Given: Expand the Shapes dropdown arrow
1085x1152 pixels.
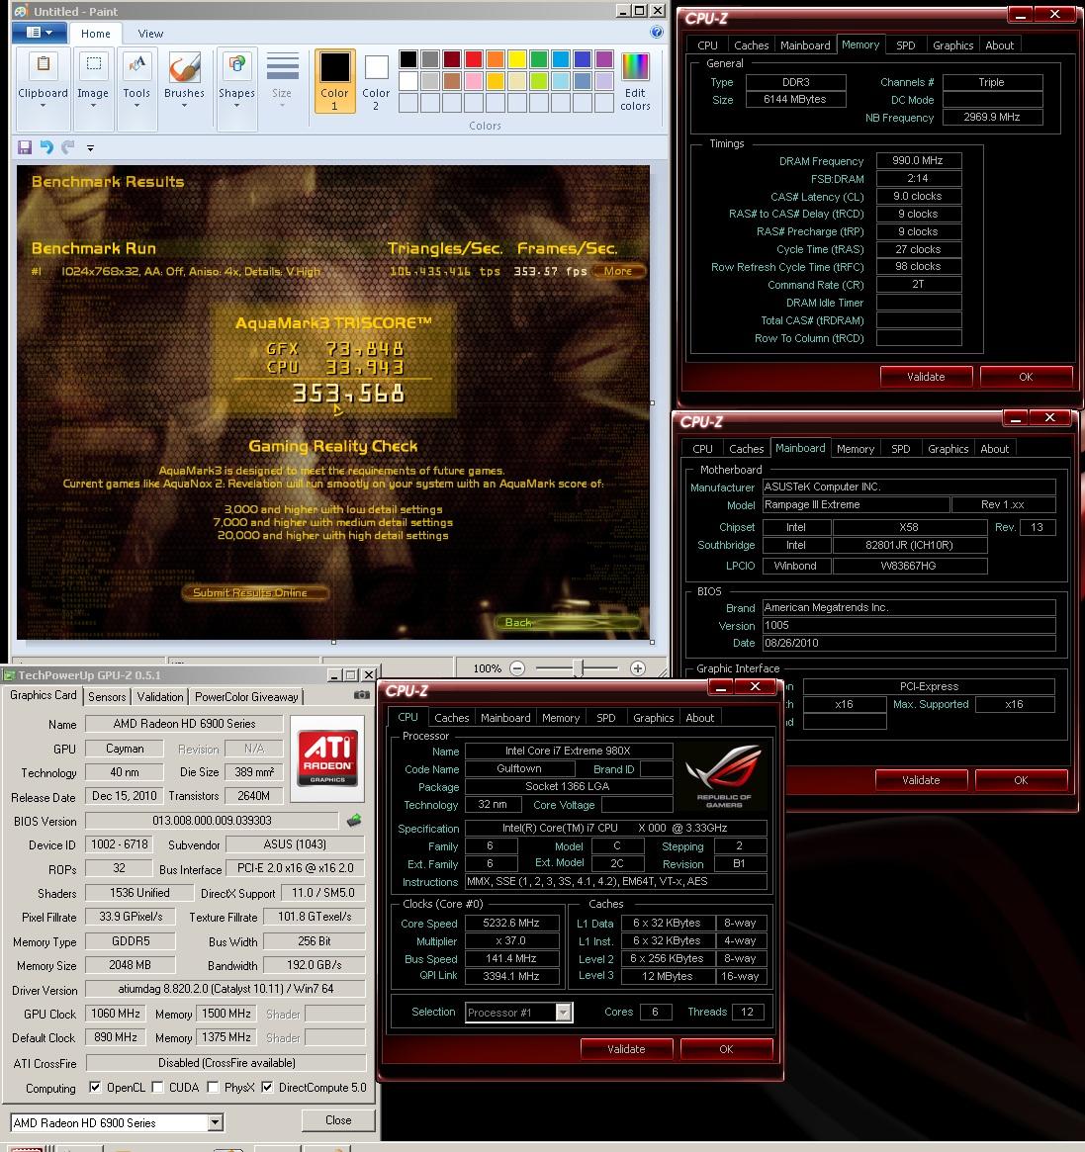Looking at the screenshot, I should pyautogui.click(x=236, y=106).
